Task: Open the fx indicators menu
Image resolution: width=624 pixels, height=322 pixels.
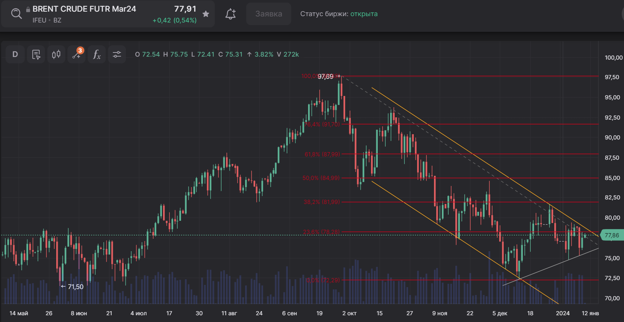Action: [97, 54]
